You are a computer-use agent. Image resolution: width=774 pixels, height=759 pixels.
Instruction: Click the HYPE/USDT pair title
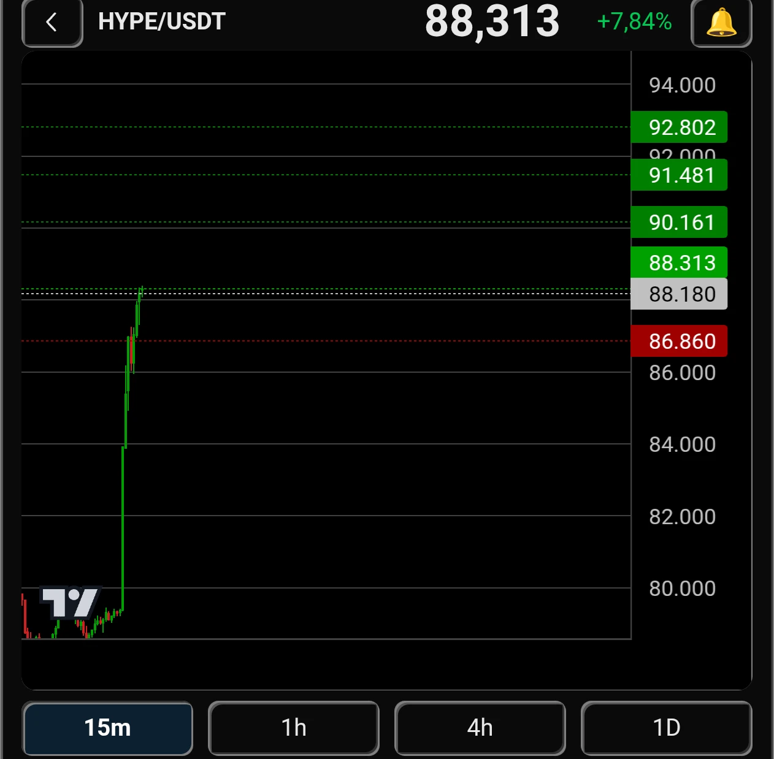point(162,21)
